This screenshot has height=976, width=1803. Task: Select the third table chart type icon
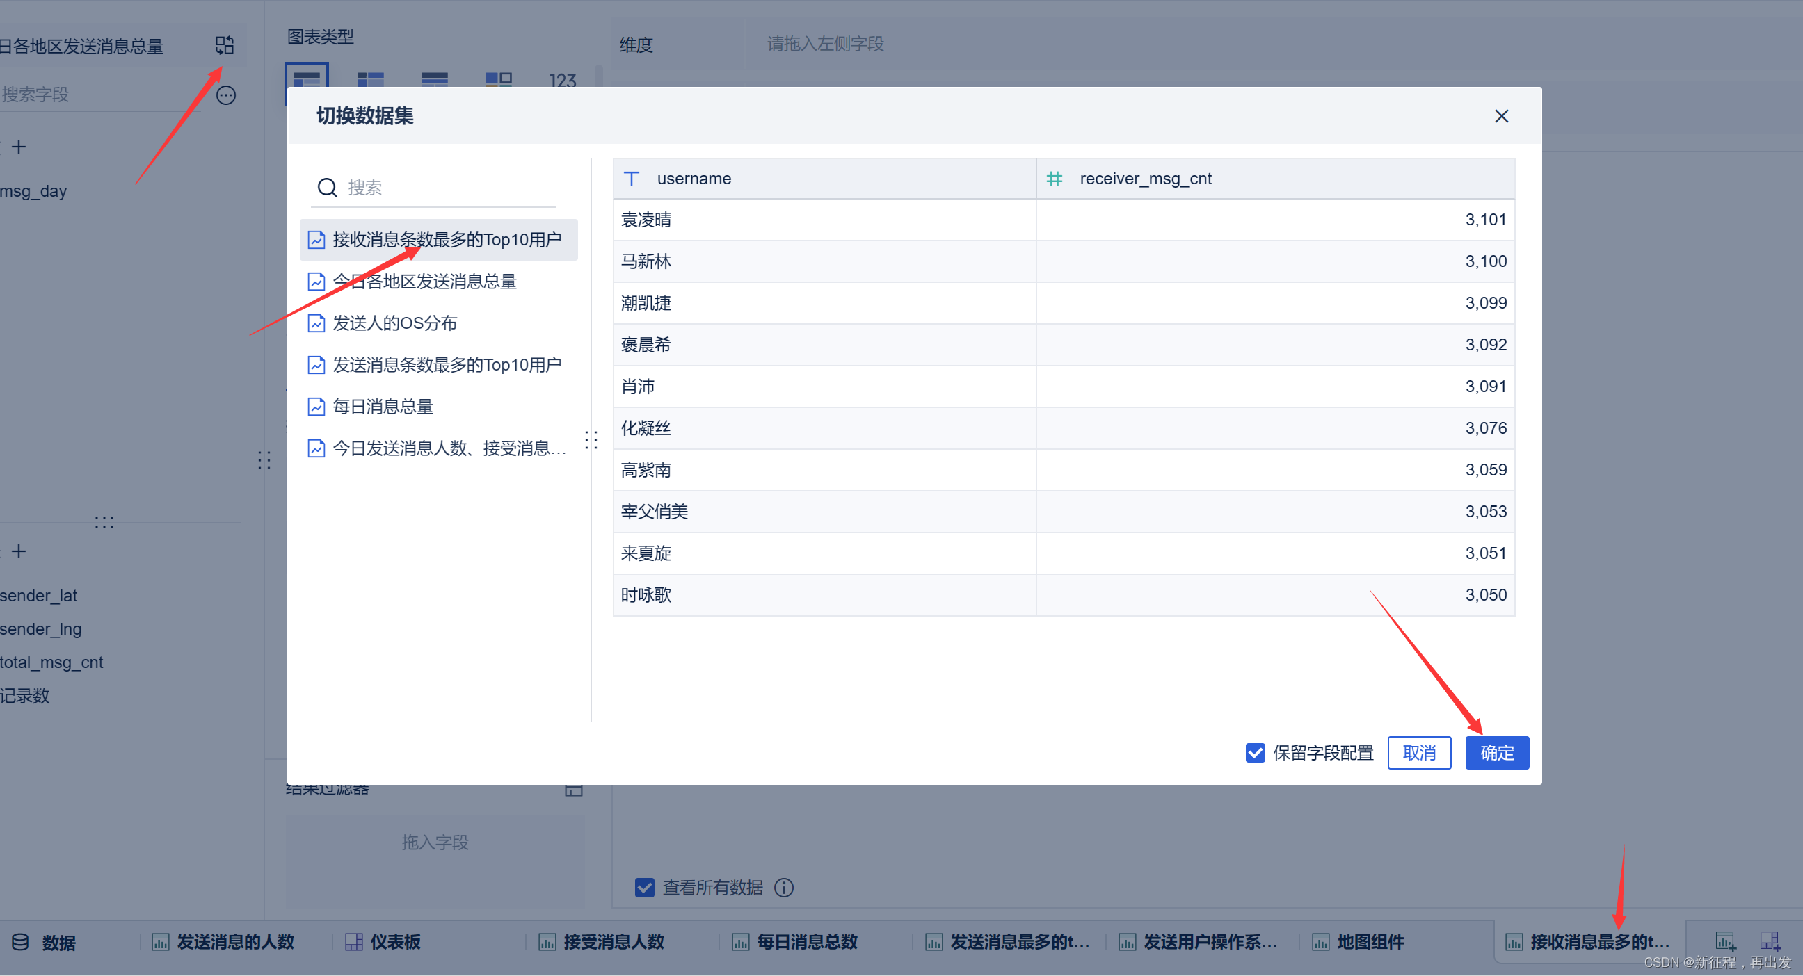435,80
